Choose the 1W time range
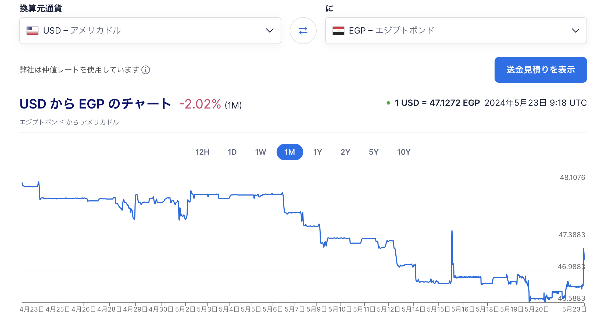This screenshot has height=318, width=601. 260,152
